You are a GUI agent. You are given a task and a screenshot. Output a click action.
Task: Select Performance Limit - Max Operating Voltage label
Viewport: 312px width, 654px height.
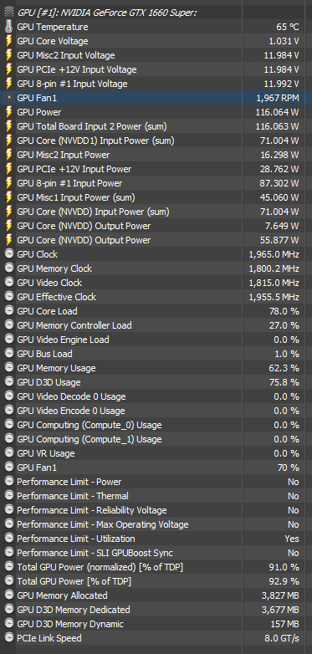(103, 524)
